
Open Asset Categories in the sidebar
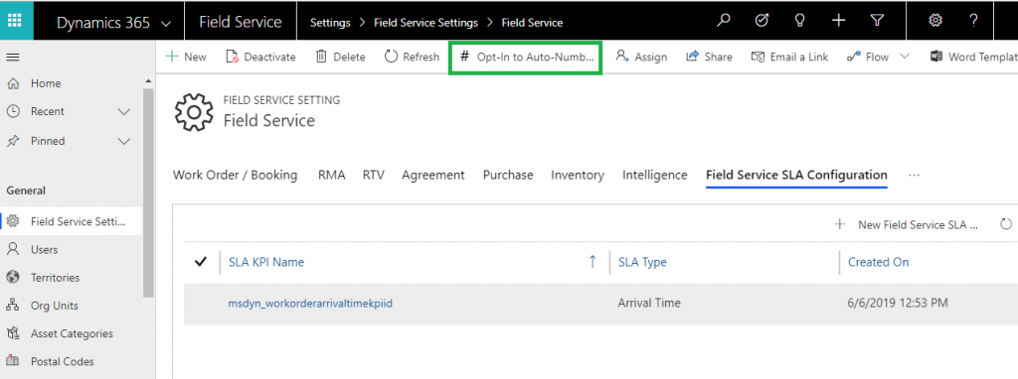coord(72,333)
